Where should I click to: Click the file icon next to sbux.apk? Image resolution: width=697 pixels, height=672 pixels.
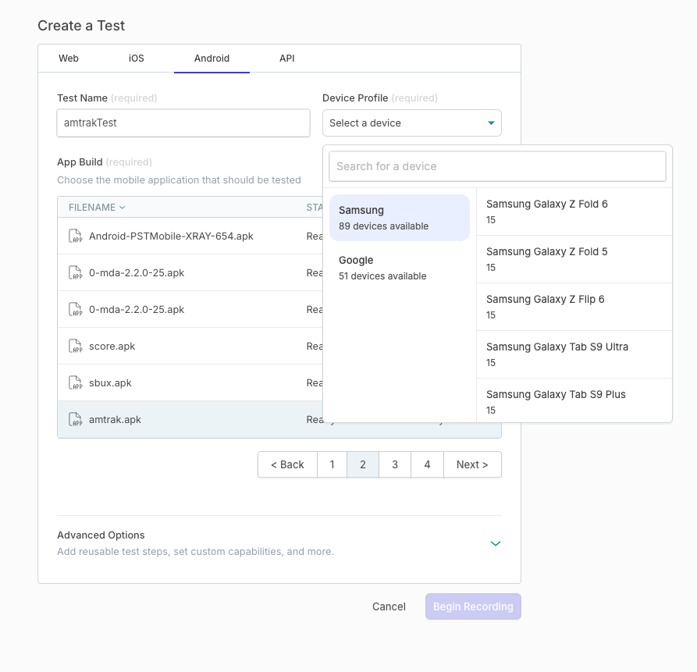click(75, 383)
